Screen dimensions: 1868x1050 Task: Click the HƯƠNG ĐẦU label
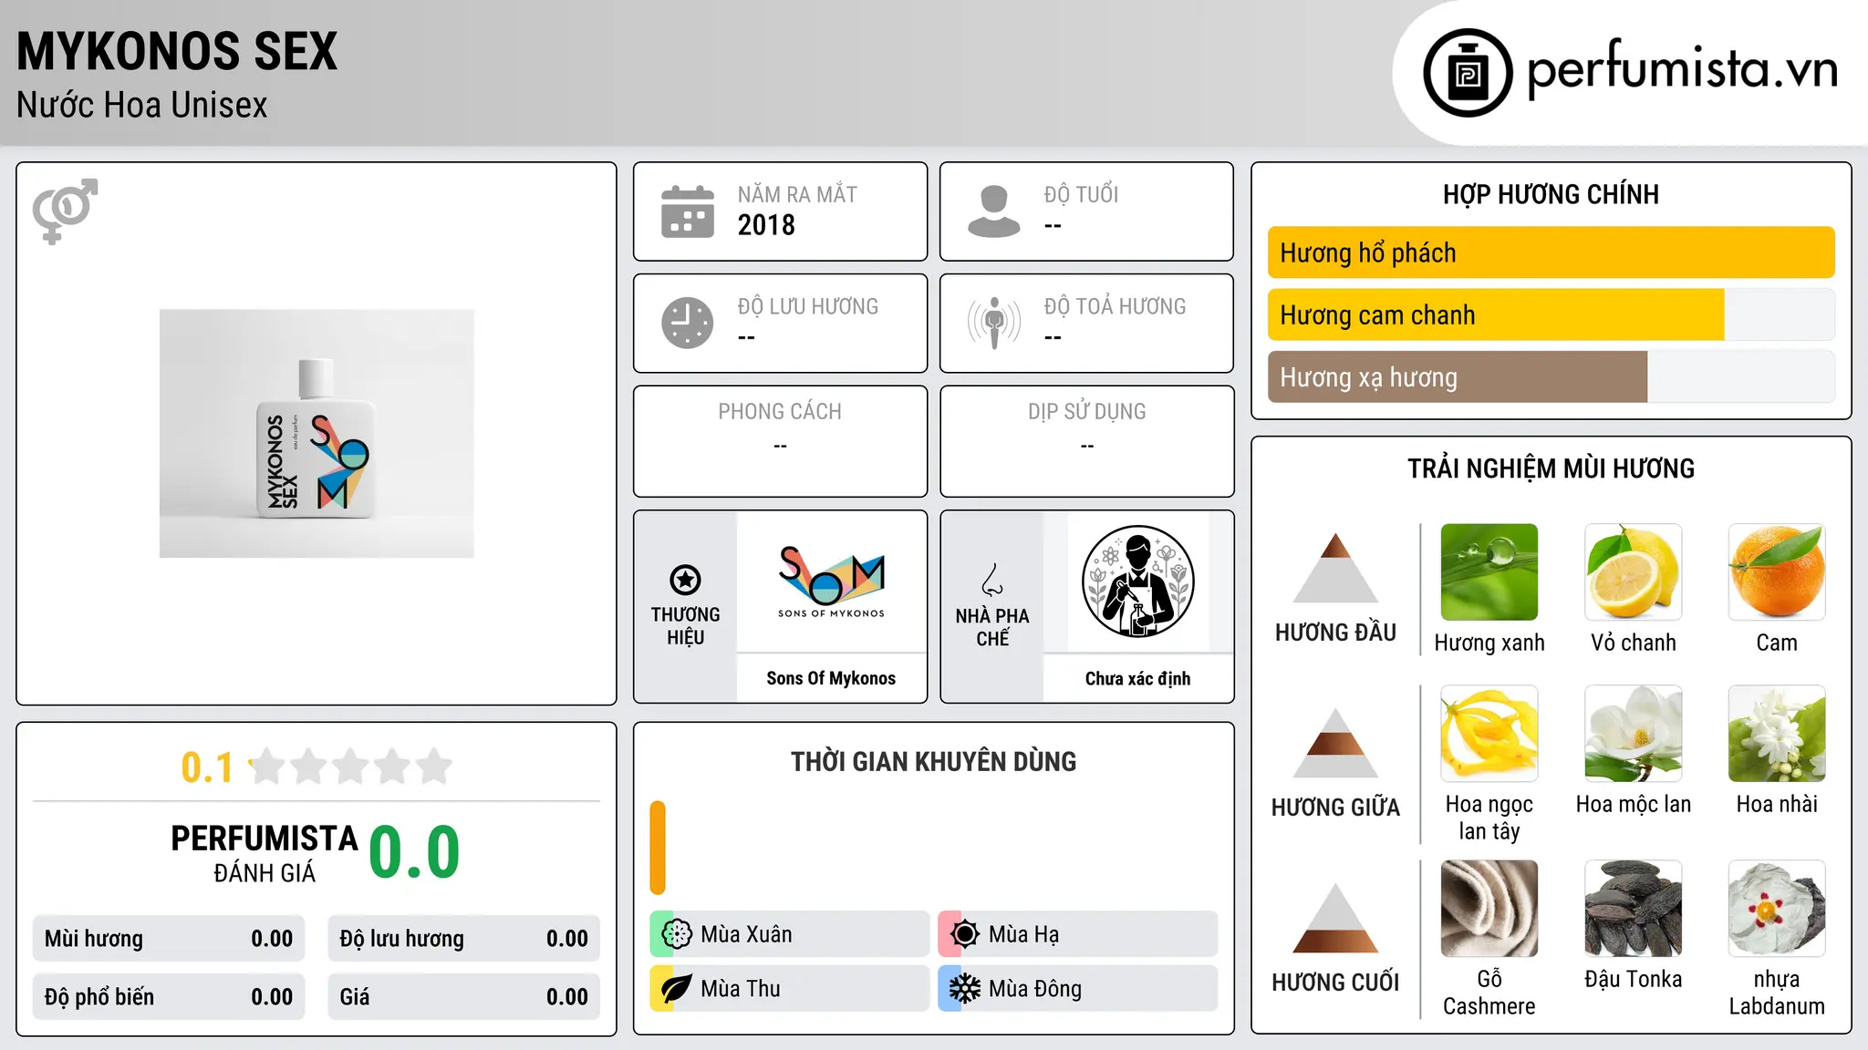[1335, 633]
